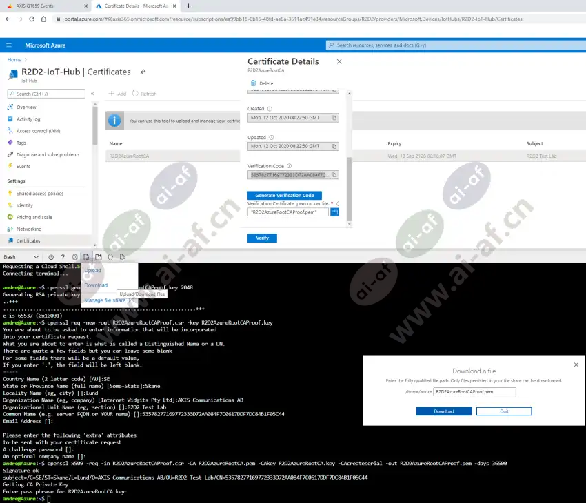Screen dimensions: 586x503
Task: Click Download in the file dialog
Action: coord(443,411)
